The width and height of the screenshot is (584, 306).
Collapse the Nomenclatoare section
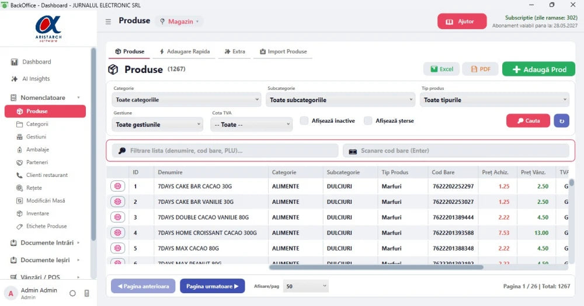[x=45, y=98]
